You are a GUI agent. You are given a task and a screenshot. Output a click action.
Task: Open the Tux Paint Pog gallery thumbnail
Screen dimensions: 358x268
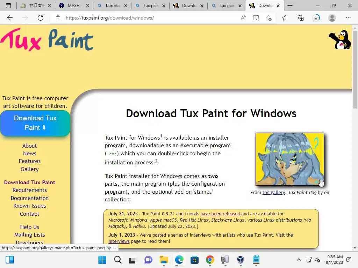pos(290,159)
